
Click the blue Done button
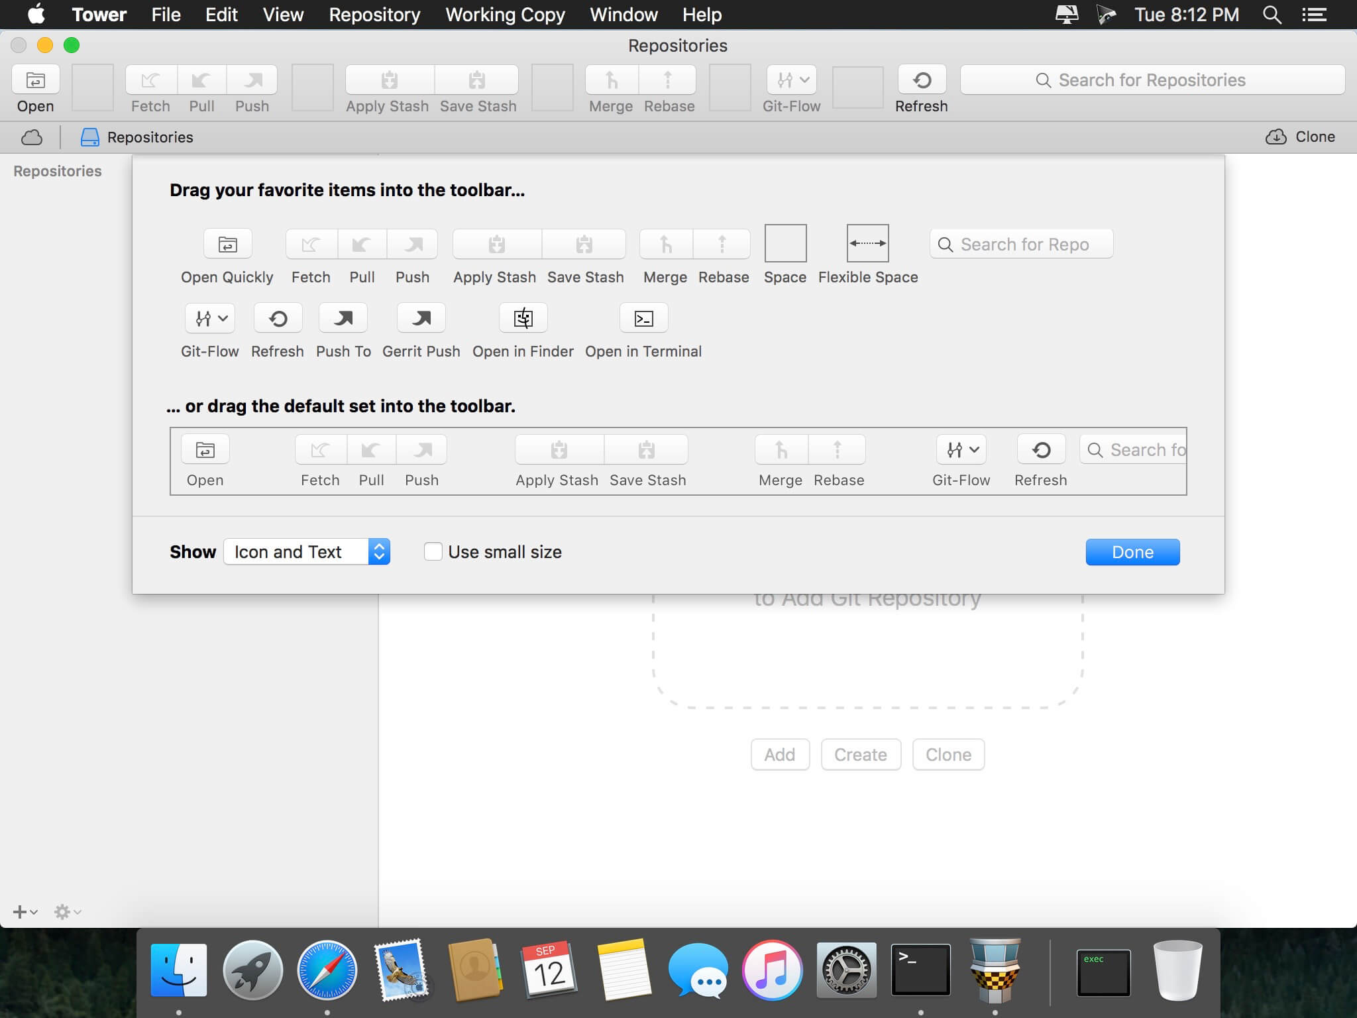[x=1132, y=552]
